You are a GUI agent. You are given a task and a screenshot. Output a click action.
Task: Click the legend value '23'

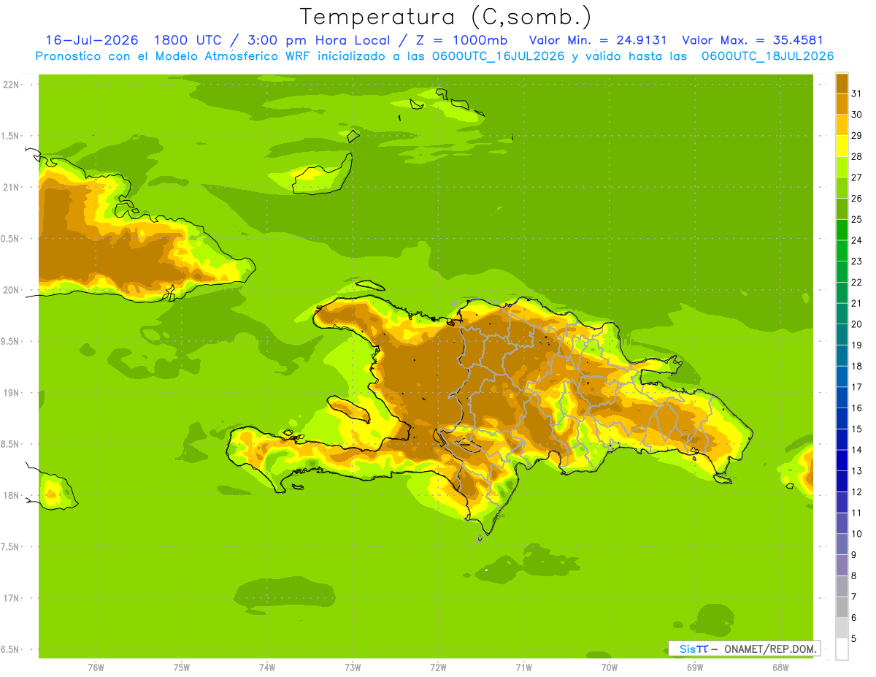(857, 261)
